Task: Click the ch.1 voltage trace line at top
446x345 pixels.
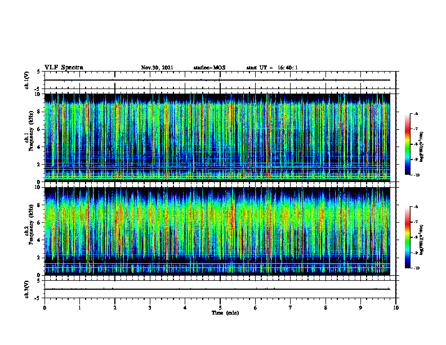Action: [217, 80]
